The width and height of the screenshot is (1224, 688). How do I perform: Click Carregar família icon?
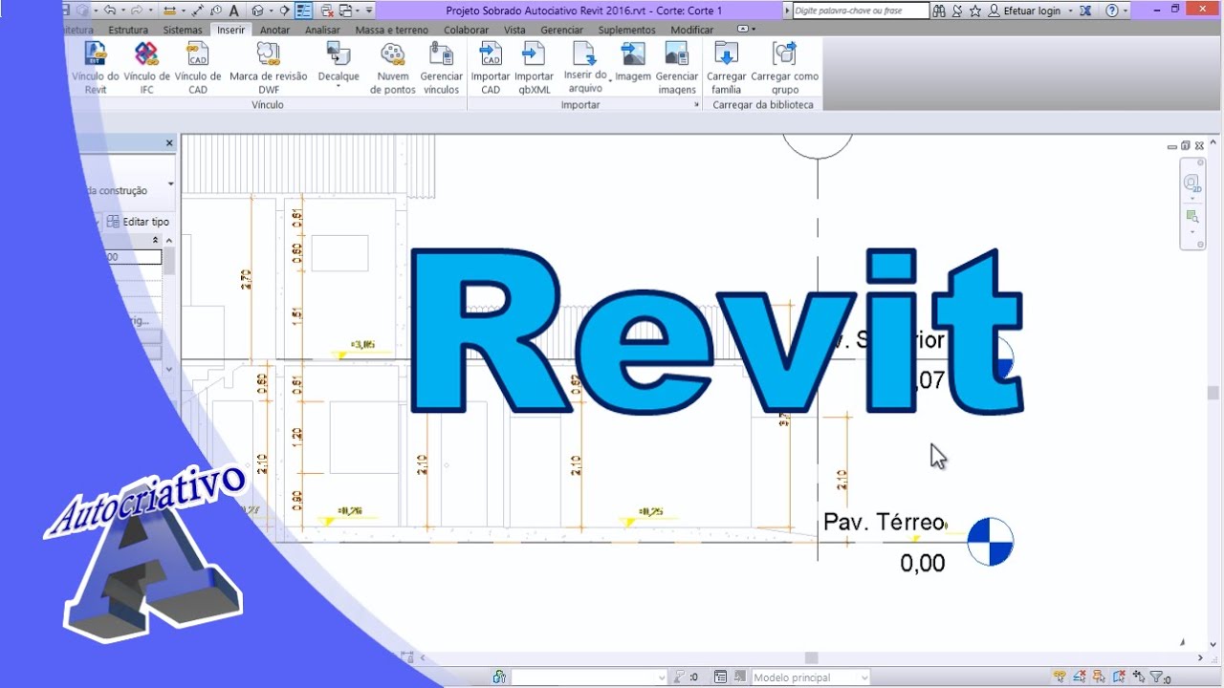click(x=727, y=54)
